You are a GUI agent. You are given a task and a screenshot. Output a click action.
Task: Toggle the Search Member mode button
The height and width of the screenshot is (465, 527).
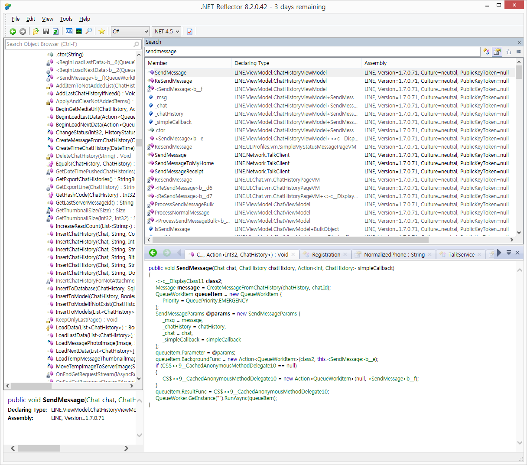497,52
